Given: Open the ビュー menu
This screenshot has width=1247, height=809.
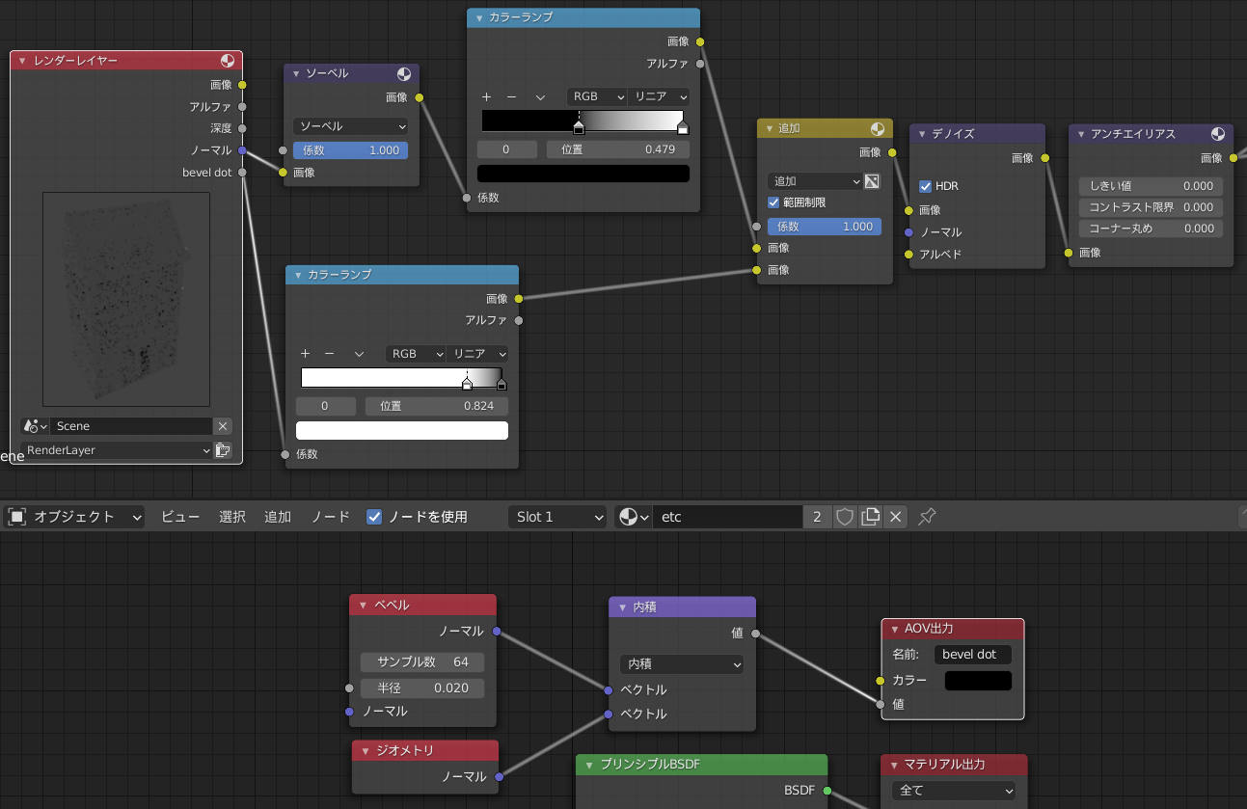Looking at the screenshot, I should coord(180,517).
